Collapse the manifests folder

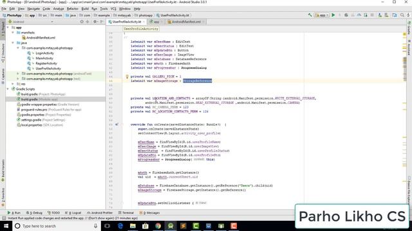(13, 33)
